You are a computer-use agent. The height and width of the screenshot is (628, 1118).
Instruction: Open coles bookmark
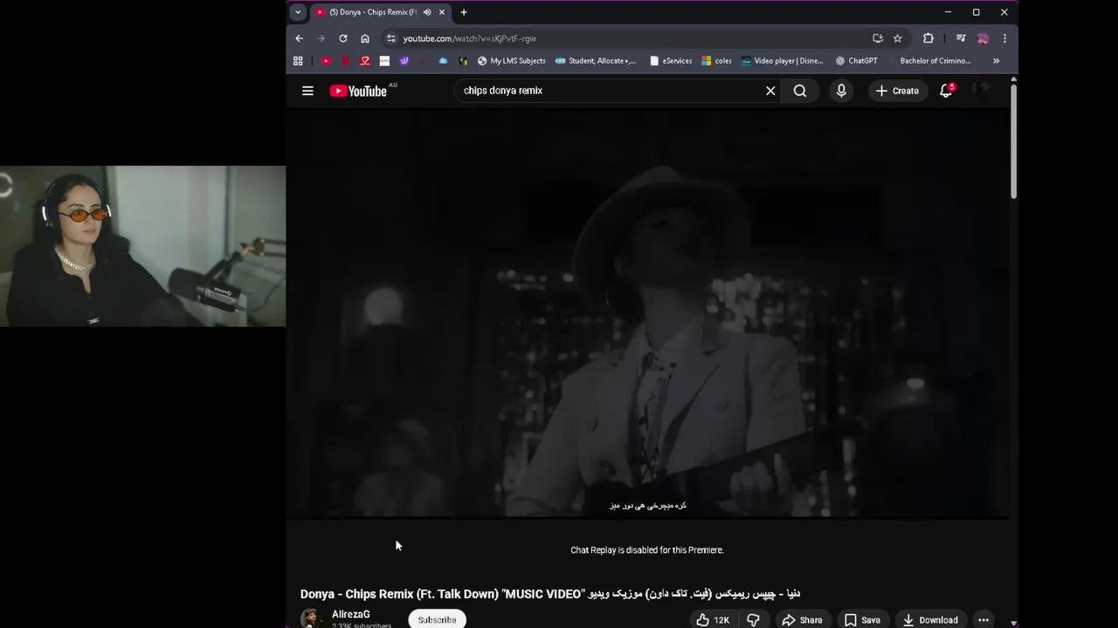(717, 61)
